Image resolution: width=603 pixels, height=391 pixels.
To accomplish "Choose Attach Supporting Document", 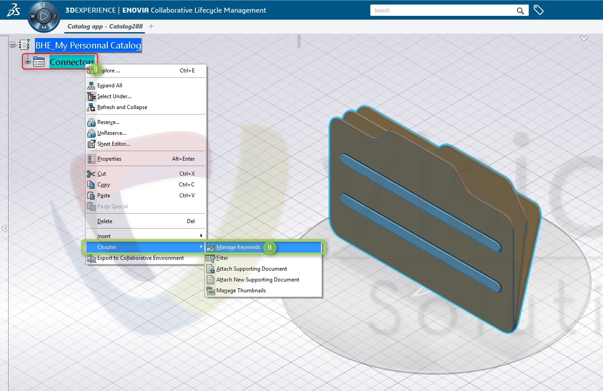I will pos(263,269).
